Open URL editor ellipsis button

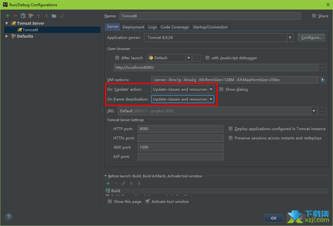tap(322, 68)
